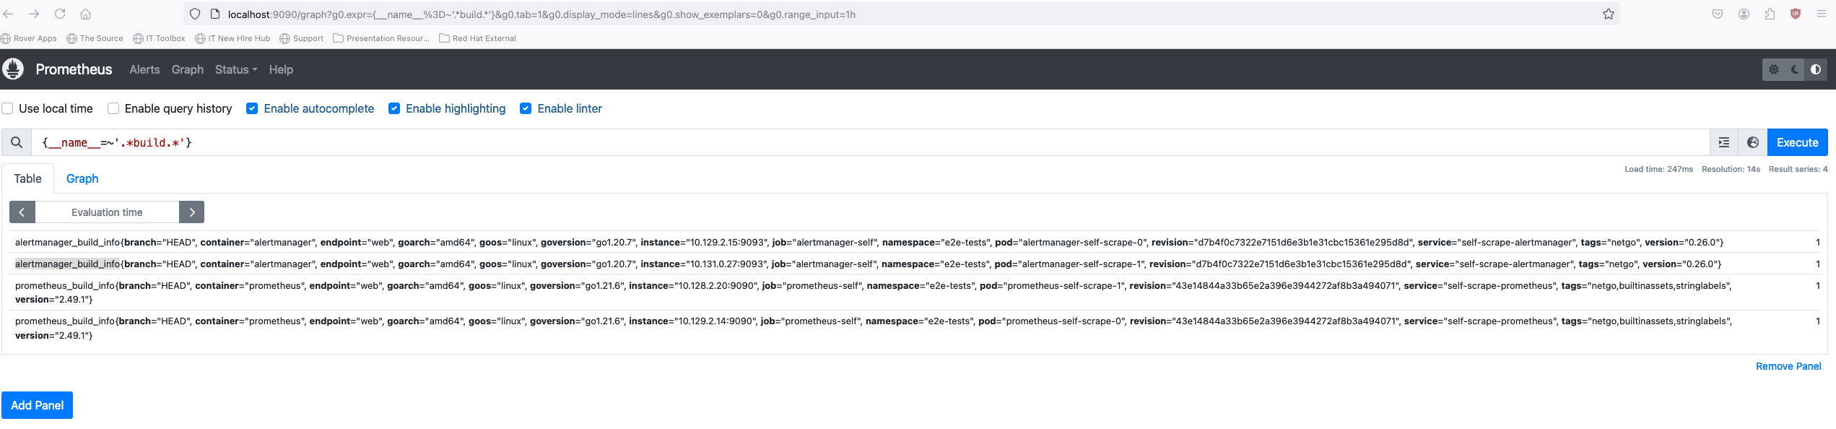Step evaluation time backward
Viewport: 1836px width, 429px height.
(22, 212)
